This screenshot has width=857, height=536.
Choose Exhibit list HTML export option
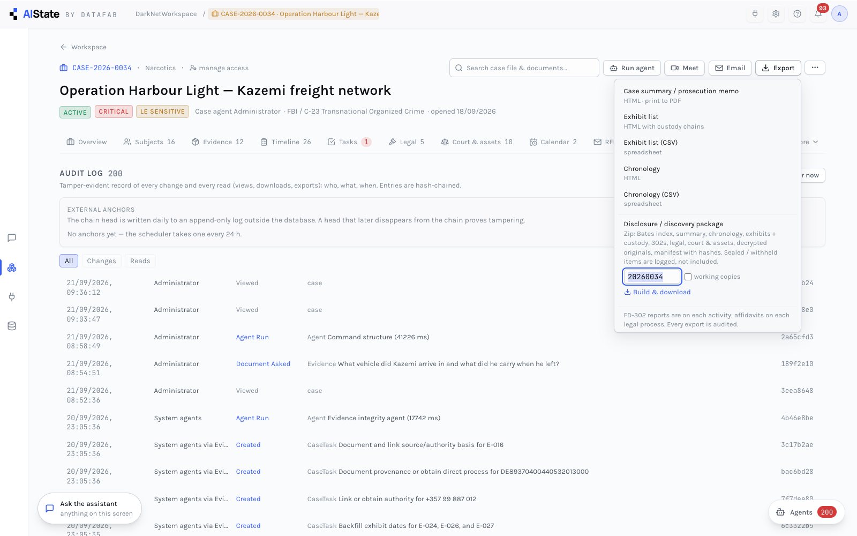707,121
